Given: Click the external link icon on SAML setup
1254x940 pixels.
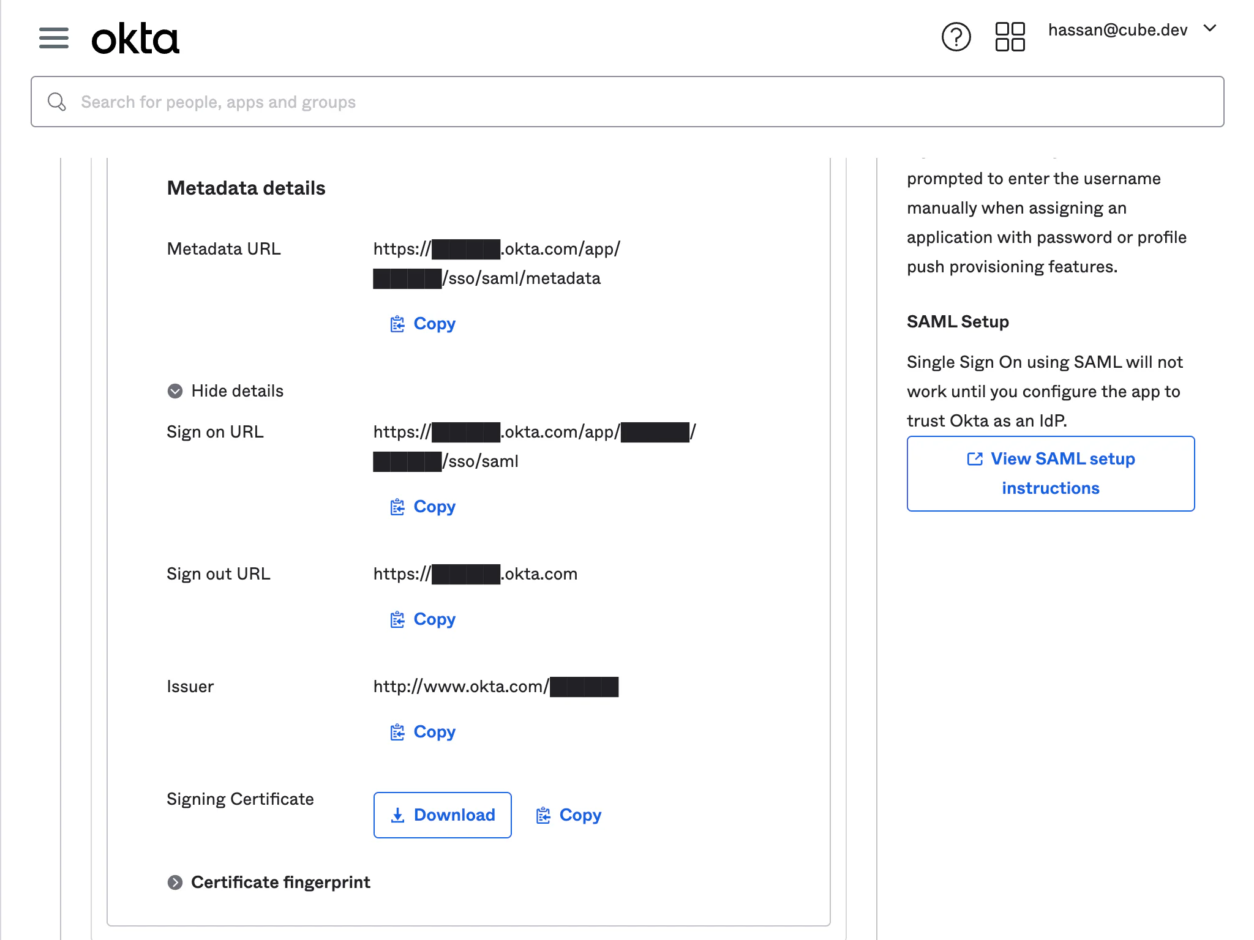Looking at the screenshot, I should click(x=975, y=459).
